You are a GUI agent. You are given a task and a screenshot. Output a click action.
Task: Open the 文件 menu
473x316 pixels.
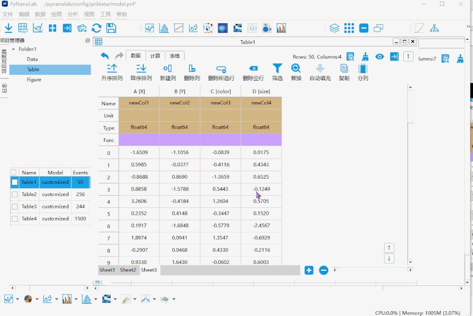pyautogui.click(x=8, y=14)
